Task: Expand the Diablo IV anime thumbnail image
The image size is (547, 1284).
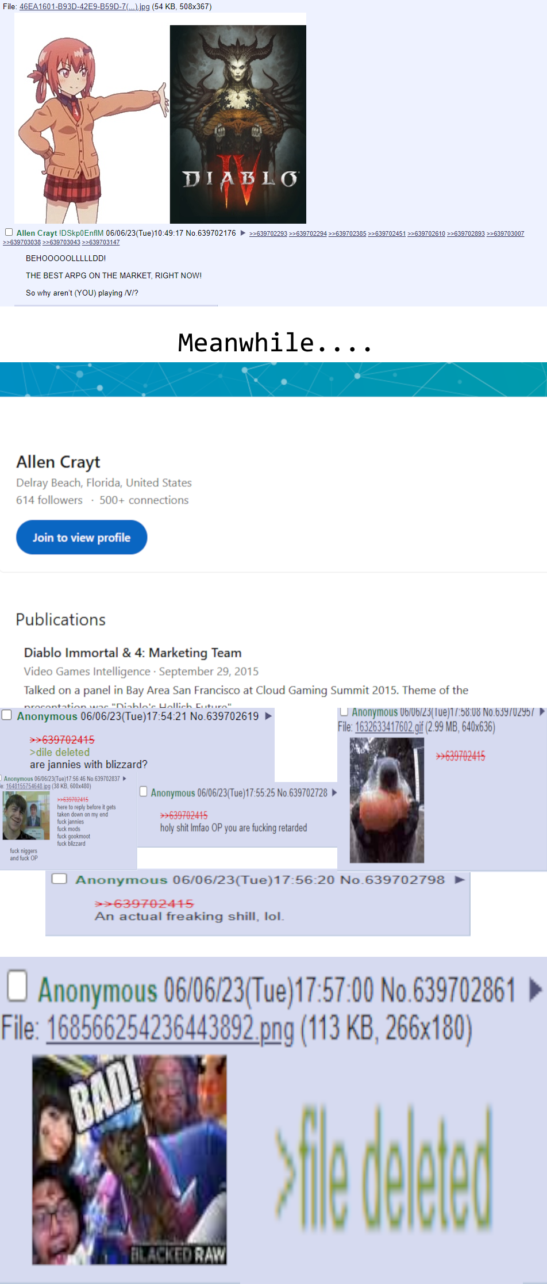Action: pos(160,118)
